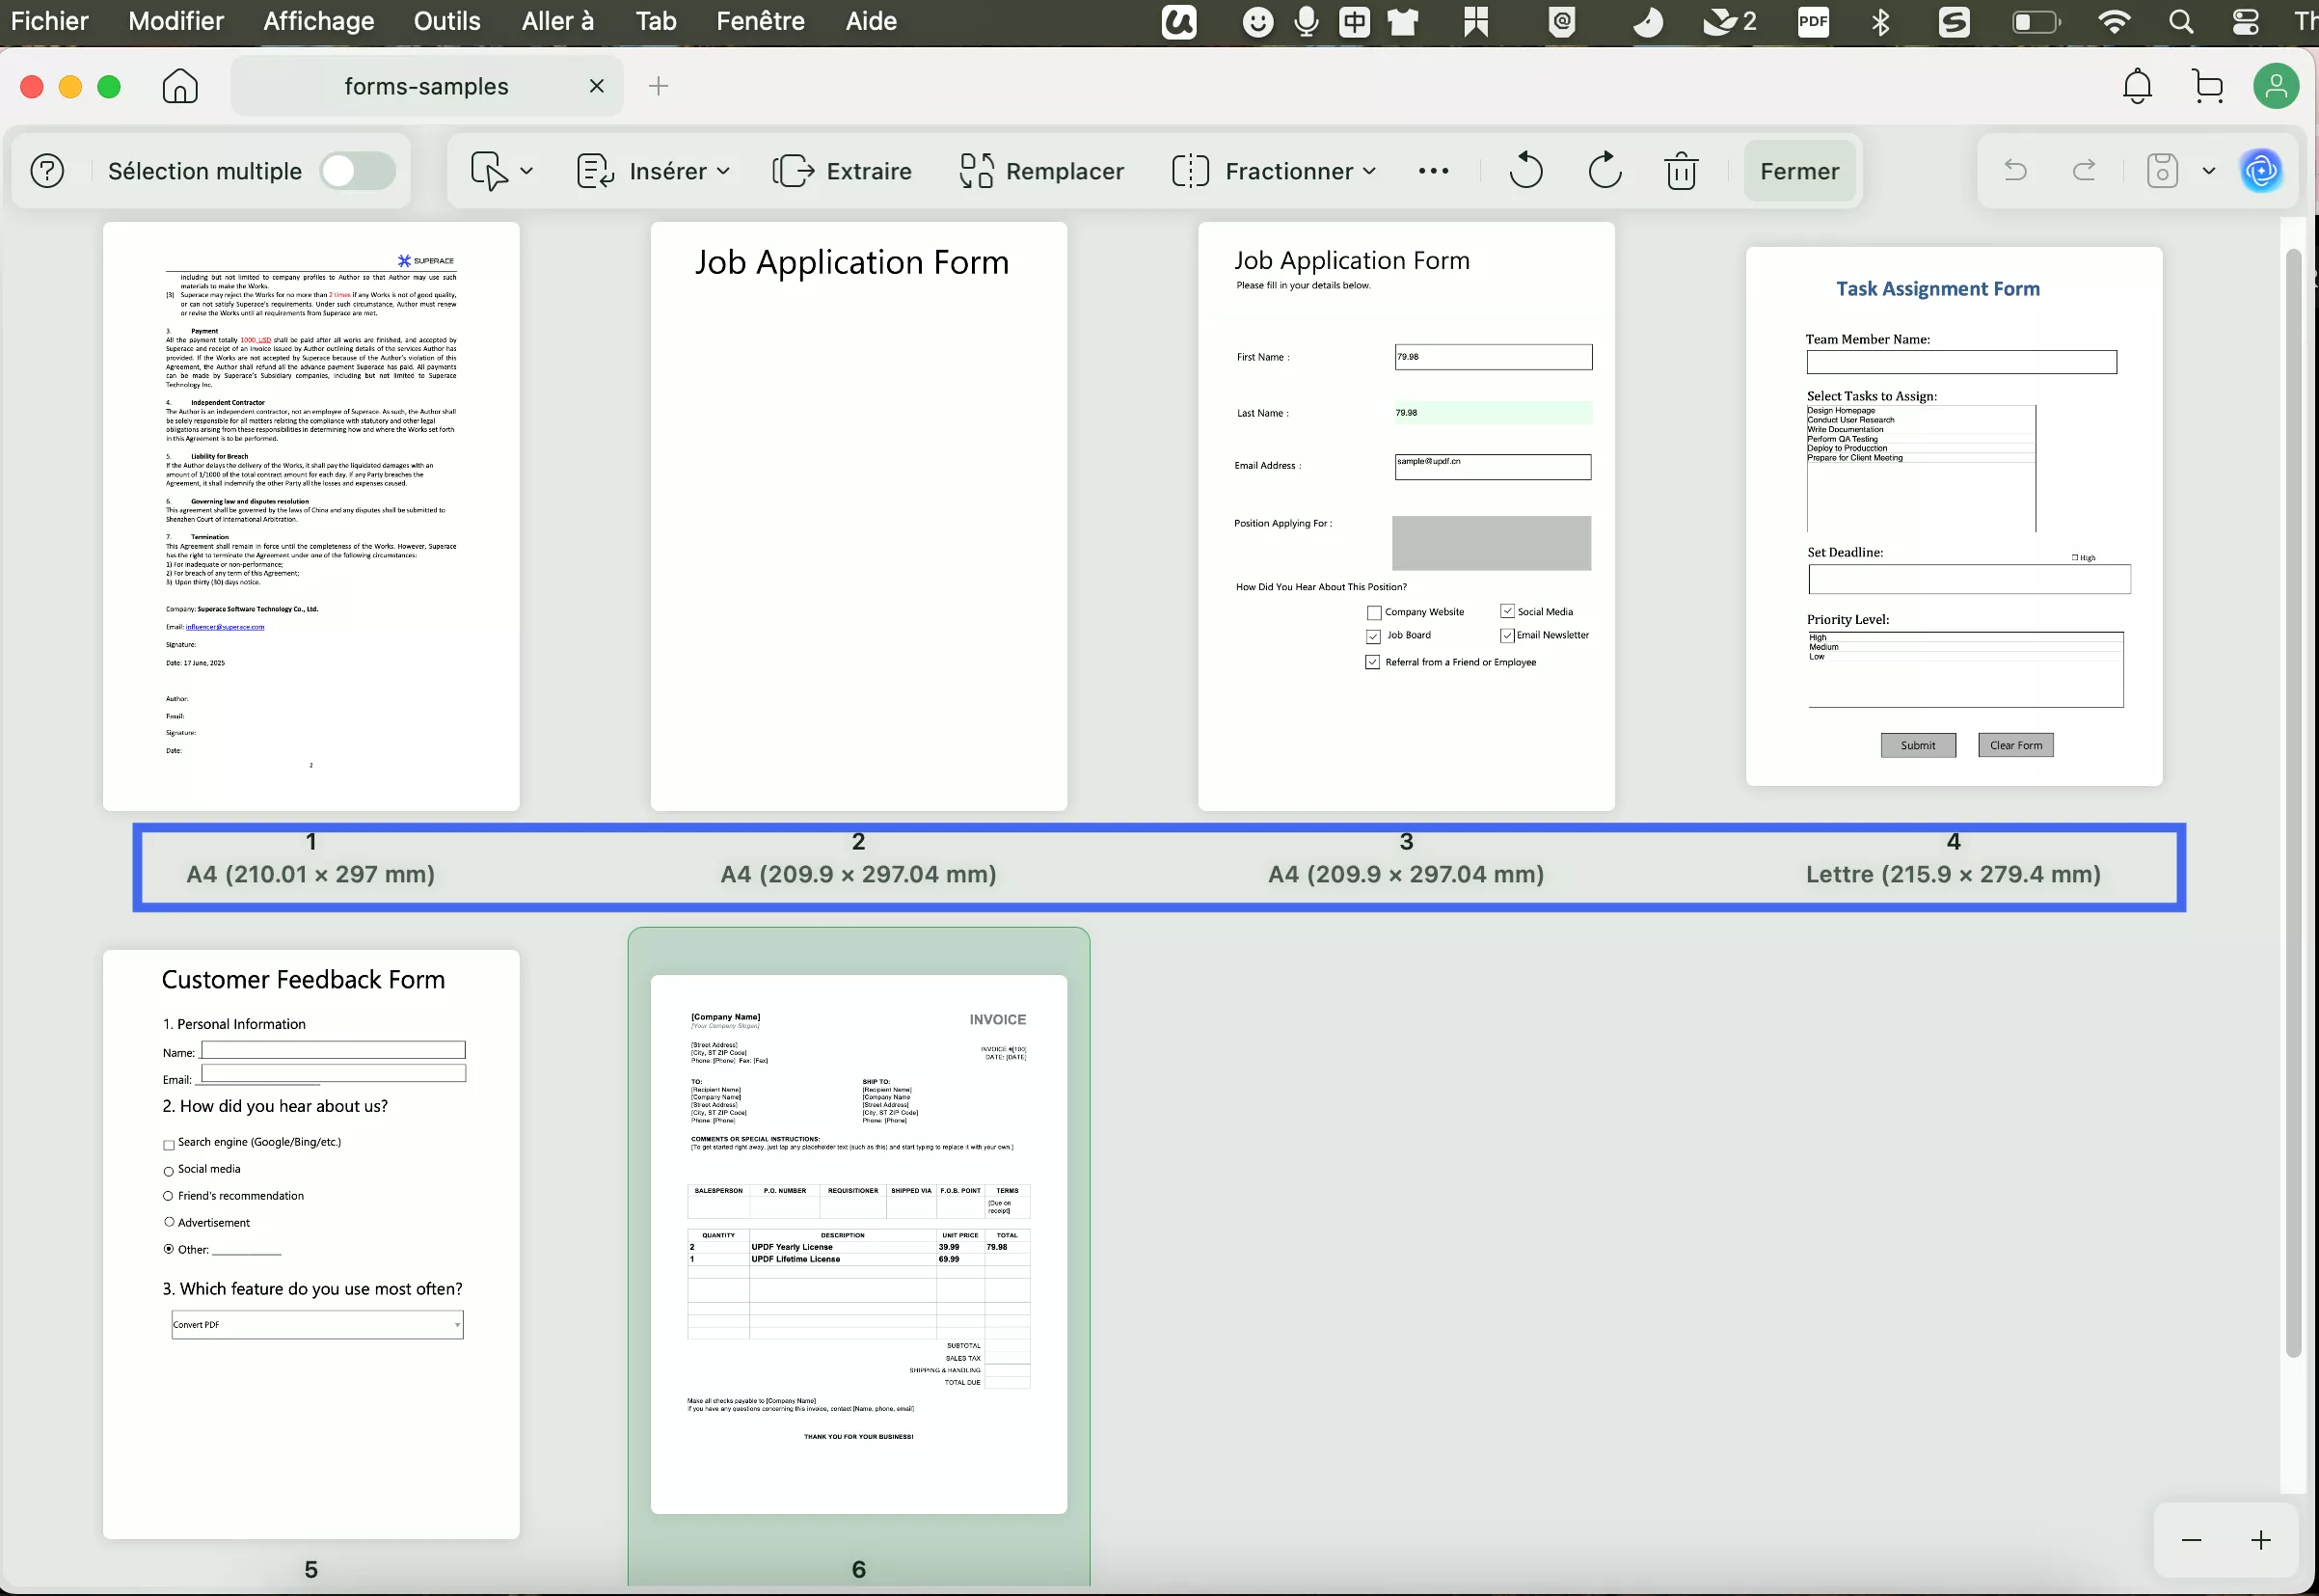The height and width of the screenshot is (1596, 2319).
Task: Click the home icon
Action: tap(180, 87)
